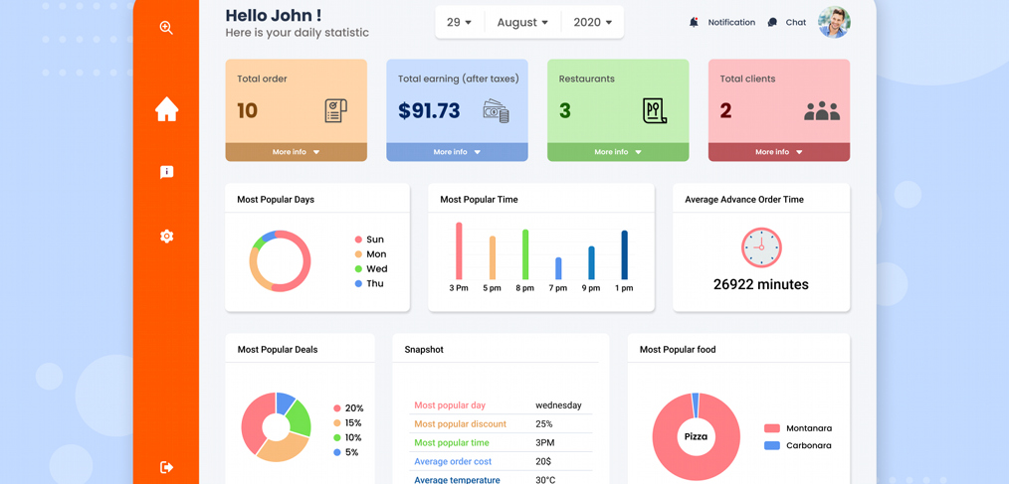Click the Average temperature snapshot row

(x=501, y=479)
